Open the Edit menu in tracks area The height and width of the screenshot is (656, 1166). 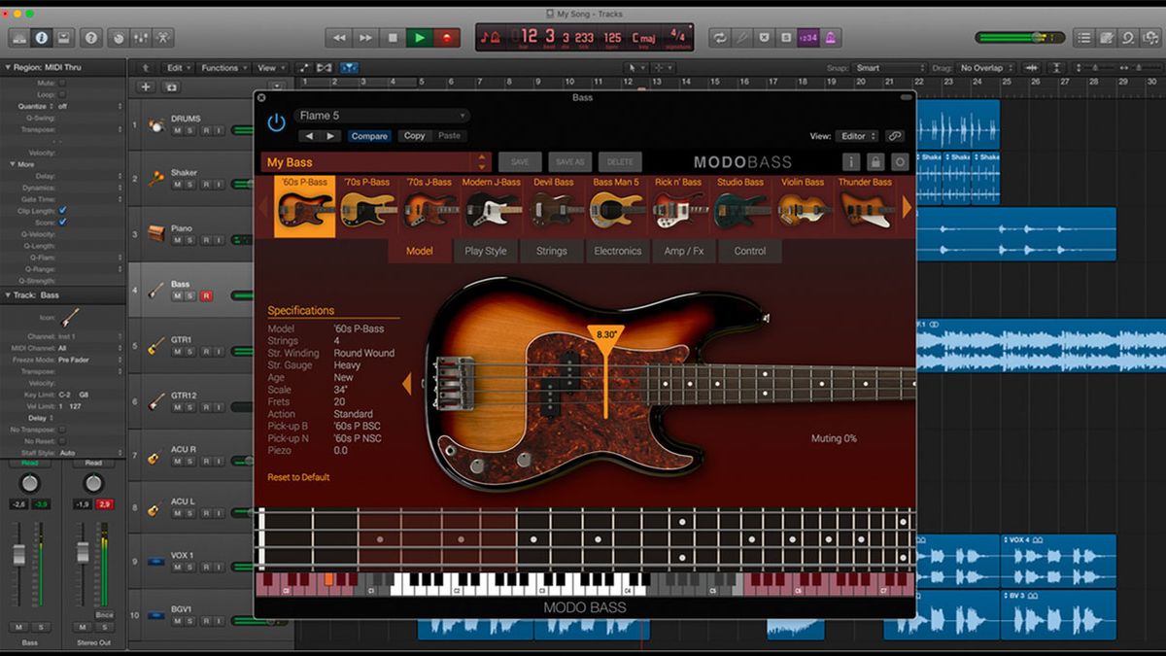pyautogui.click(x=177, y=68)
